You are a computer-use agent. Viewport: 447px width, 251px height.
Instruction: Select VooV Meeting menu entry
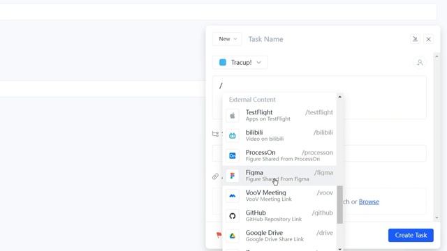(x=279, y=196)
